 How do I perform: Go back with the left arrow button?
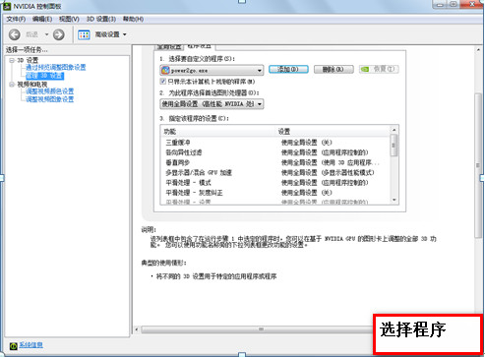[15, 34]
